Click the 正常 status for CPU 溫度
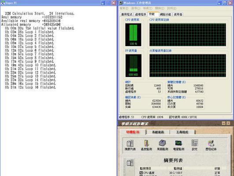 point(217,173)
